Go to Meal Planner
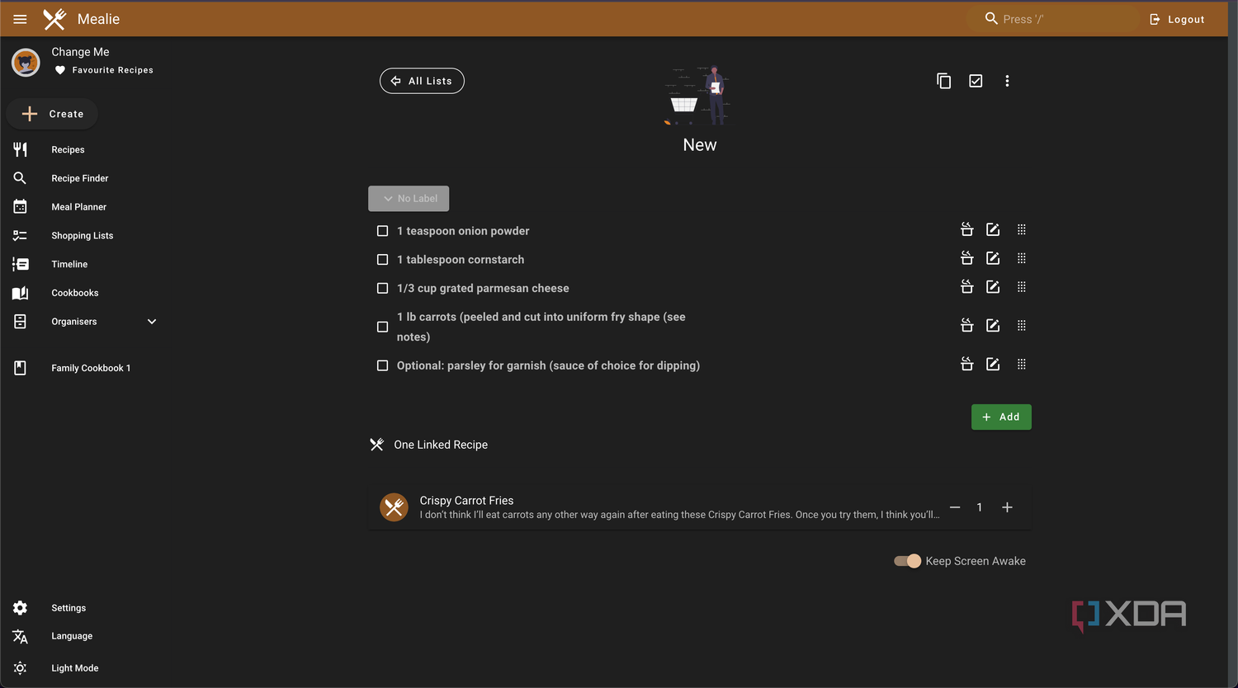This screenshot has height=688, width=1238. pyautogui.click(x=78, y=207)
